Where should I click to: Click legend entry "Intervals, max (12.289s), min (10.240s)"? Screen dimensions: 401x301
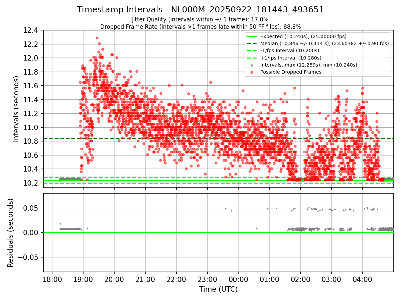point(309,65)
